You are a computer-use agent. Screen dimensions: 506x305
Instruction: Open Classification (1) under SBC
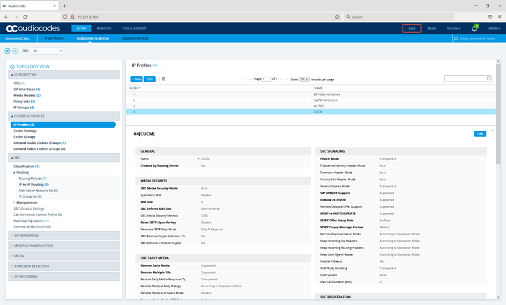click(26, 166)
